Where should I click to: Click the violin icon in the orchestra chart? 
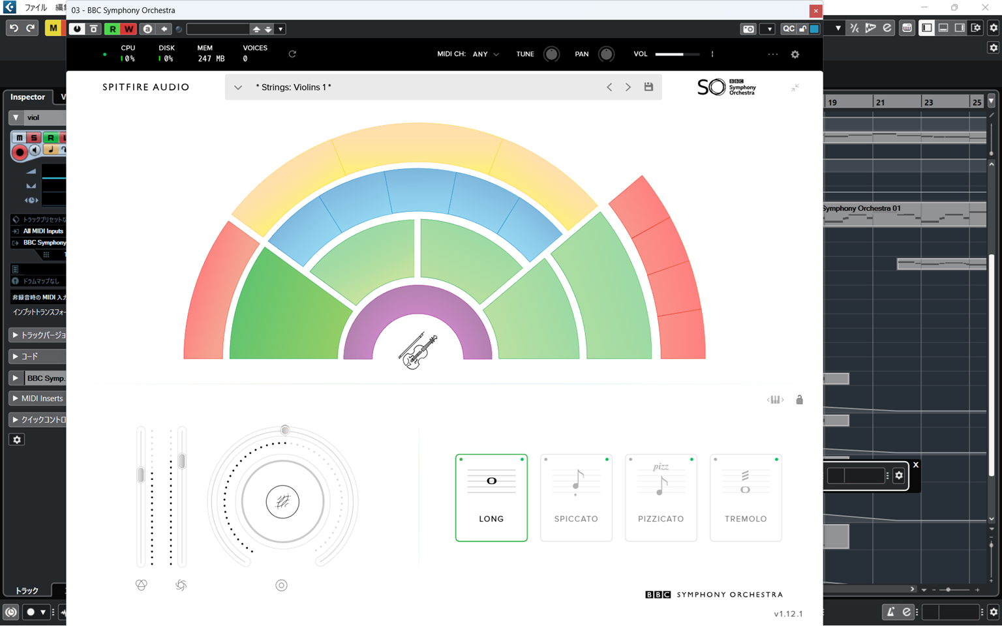pos(417,351)
